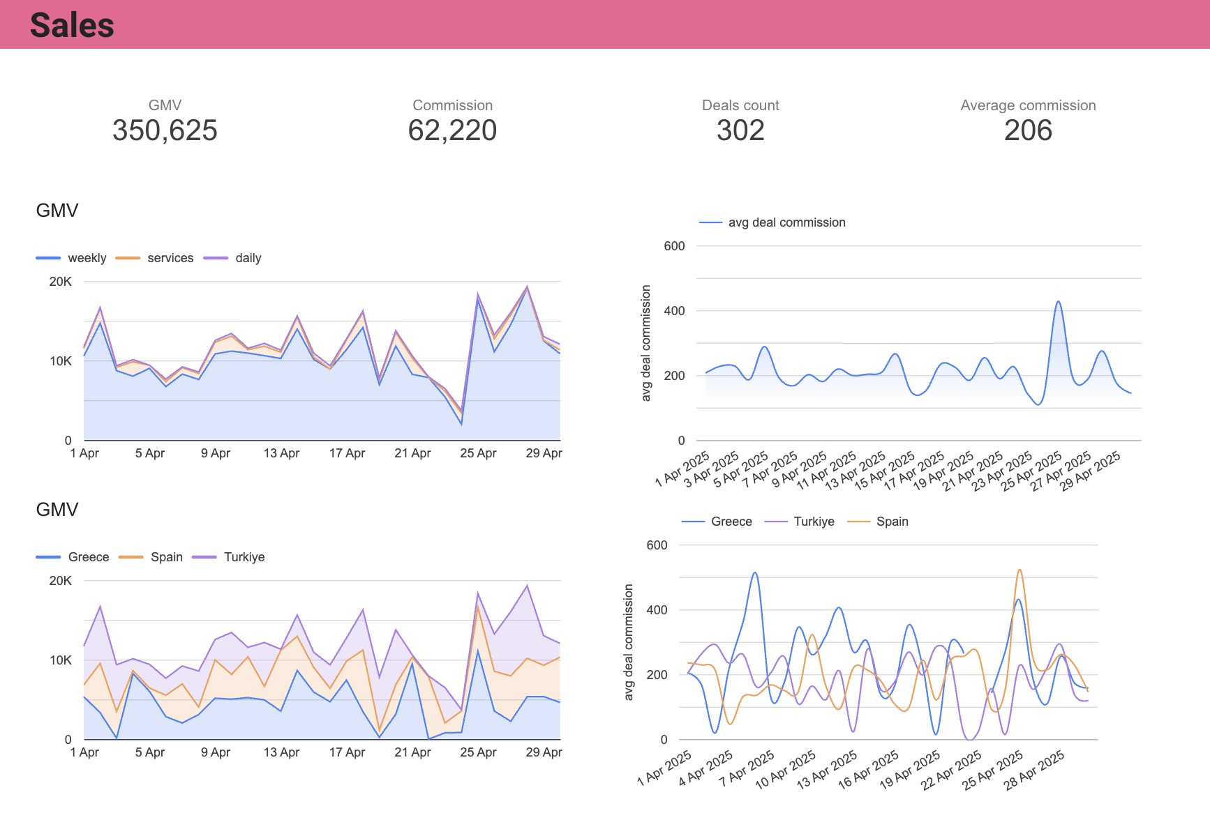The height and width of the screenshot is (813, 1210).
Task: Click the 5 Apr 2025 axis label
Action: (x=741, y=469)
